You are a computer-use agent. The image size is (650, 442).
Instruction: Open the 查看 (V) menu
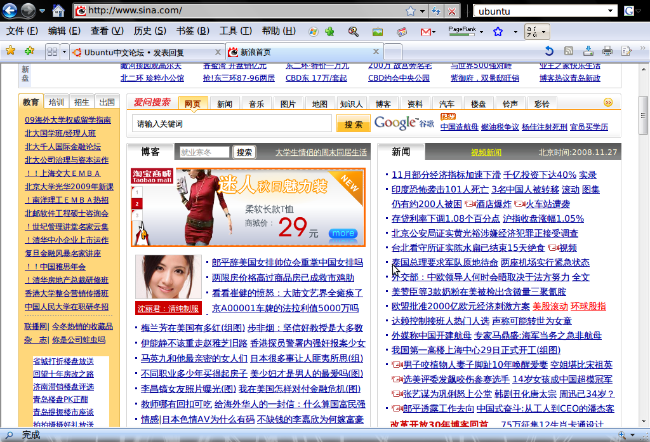point(107,31)
